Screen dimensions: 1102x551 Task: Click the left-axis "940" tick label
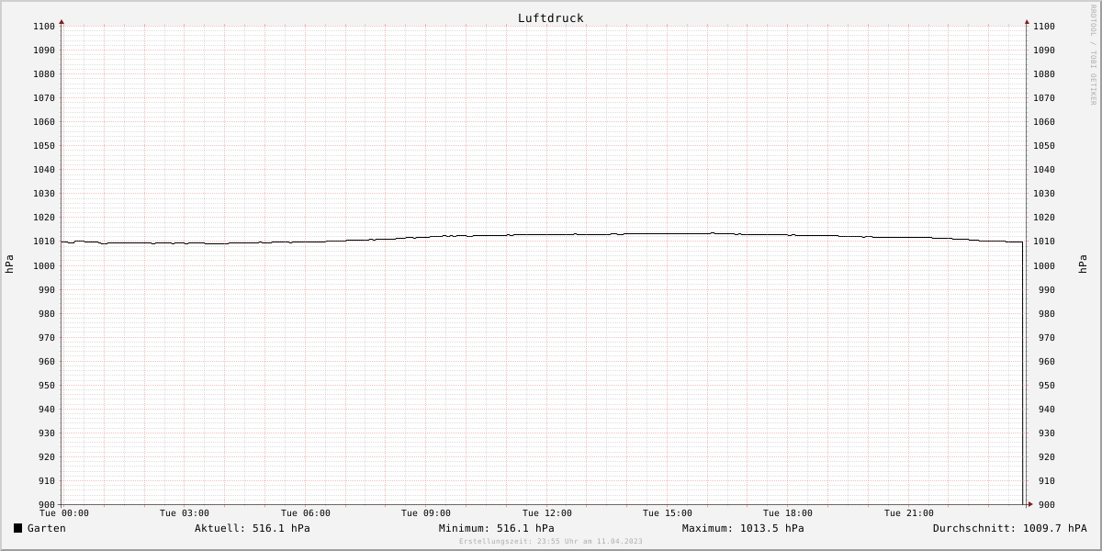[47, 410]
